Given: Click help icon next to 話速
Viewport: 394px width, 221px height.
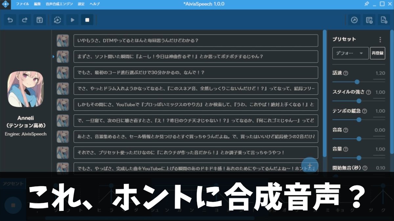Looking at the screenshot, I should click(x=345, y=73).
